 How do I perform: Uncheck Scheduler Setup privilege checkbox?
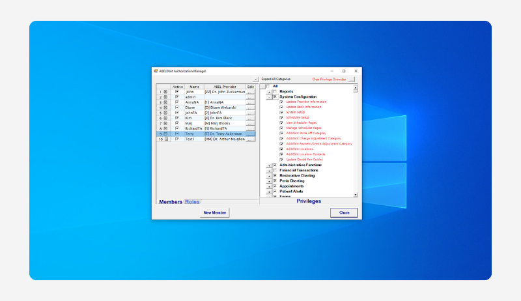point(281,118)
